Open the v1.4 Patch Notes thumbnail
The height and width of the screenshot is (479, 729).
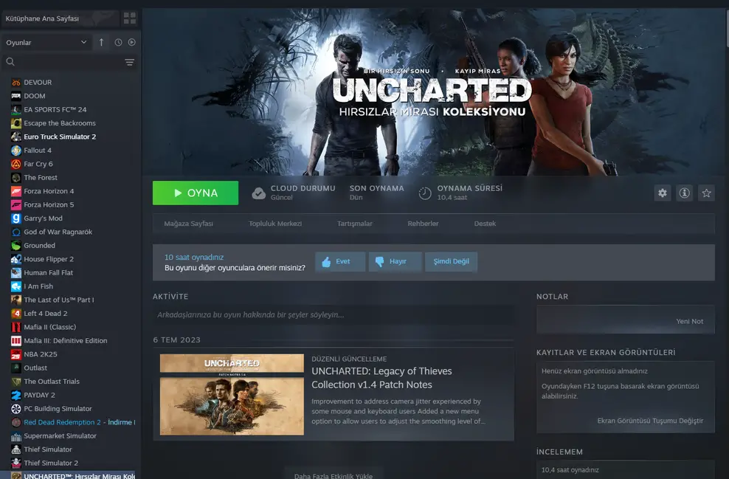[x=232, y=395]
